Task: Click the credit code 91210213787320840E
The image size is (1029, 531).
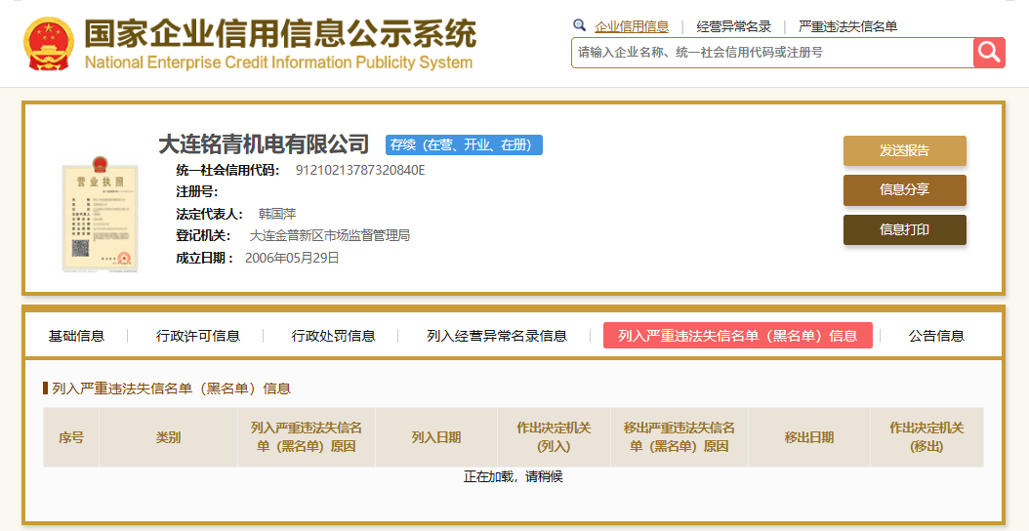Action: point(360,171)
